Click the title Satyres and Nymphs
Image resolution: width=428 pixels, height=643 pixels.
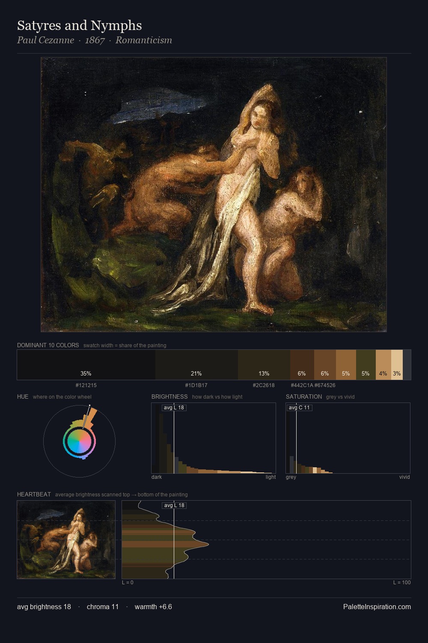click(80, 26)
